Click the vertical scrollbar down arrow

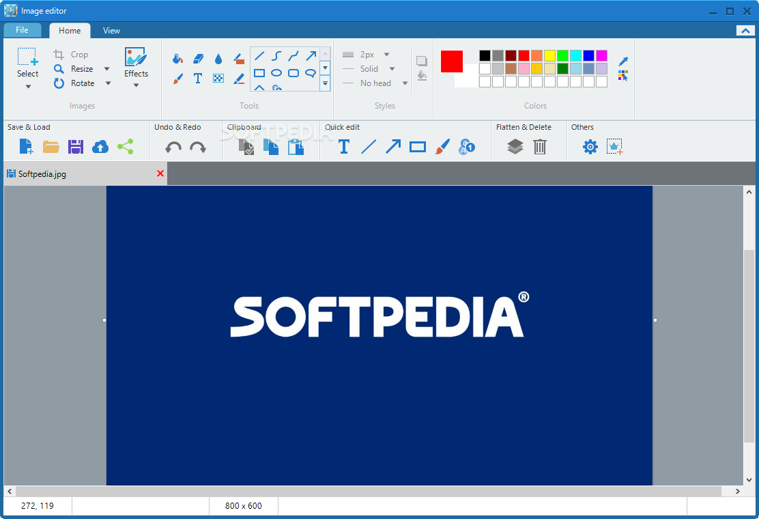click(749, 480)
